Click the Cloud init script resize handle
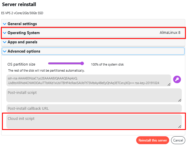This screenshot has width=187, height=147. click(179, 126)
